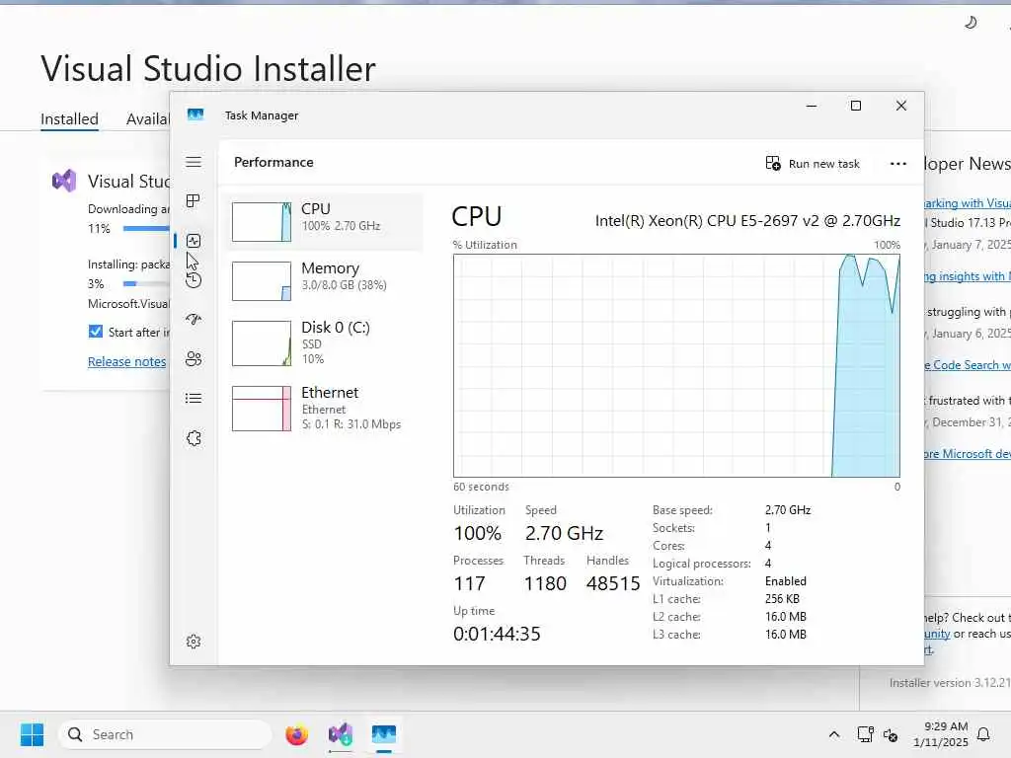Open the Task Manager hamburger navigation menu
Viewport: 1011px width, 758px height.
(x=194, y=162)
